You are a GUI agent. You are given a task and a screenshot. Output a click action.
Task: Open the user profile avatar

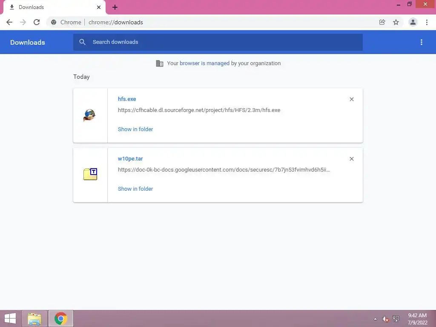point(413,22)
